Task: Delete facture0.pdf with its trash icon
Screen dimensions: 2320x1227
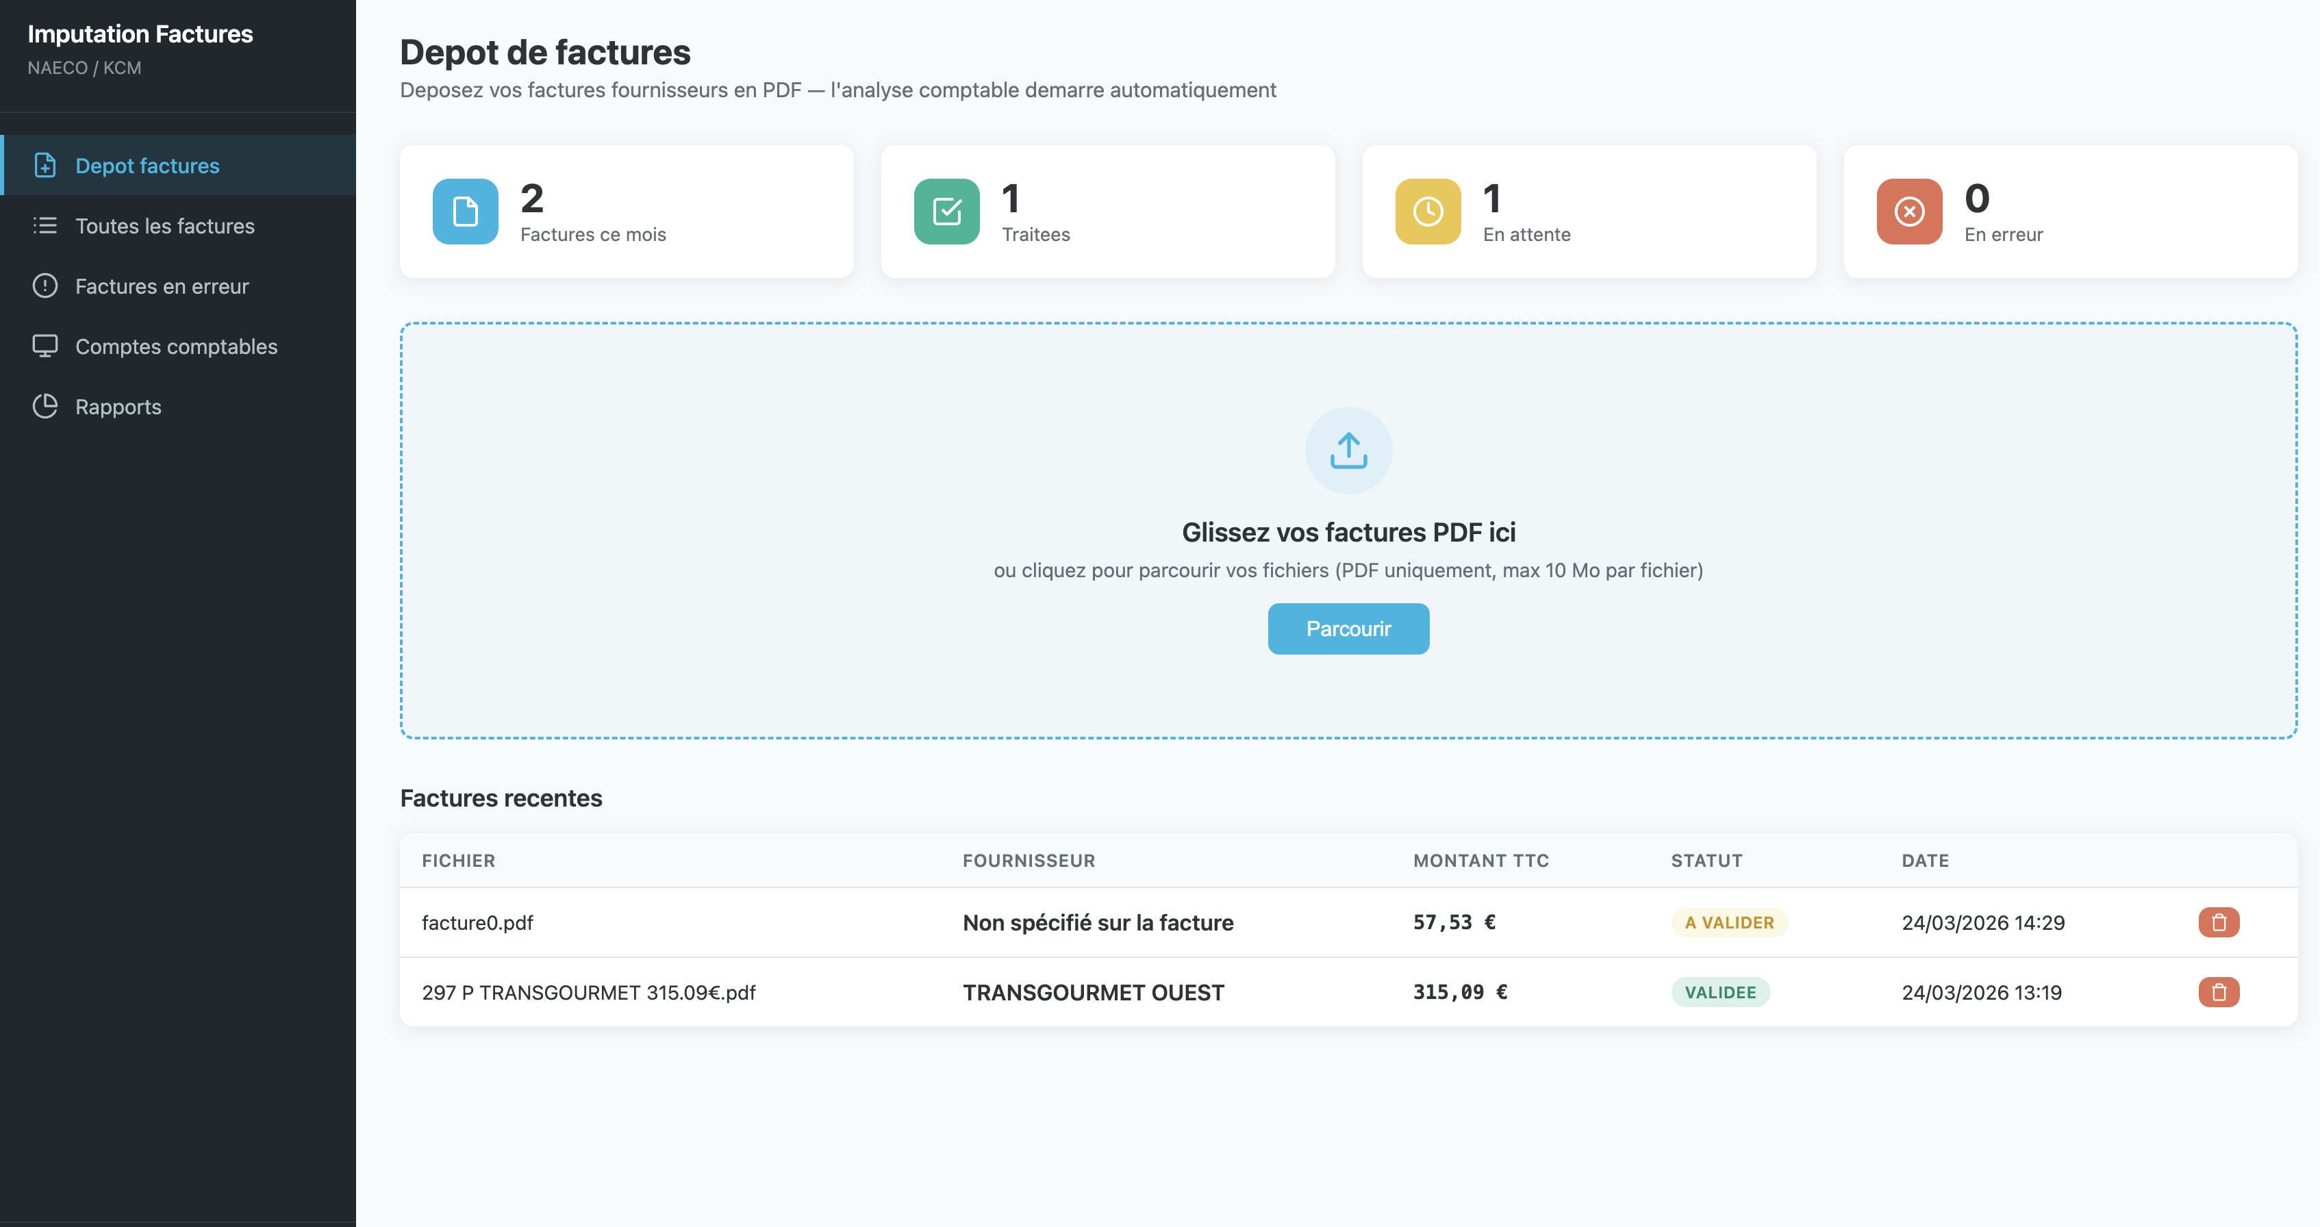Action: pyautogui.click(x=2219, y=922)
